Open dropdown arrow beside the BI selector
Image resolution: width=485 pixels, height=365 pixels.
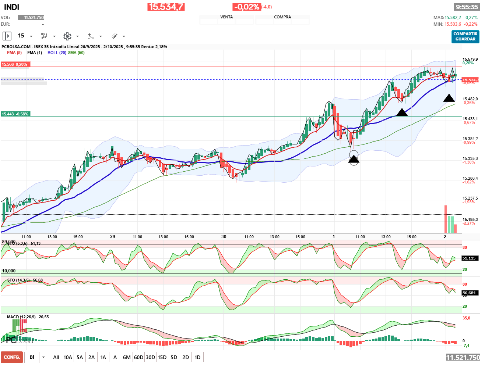pos(44,357)
